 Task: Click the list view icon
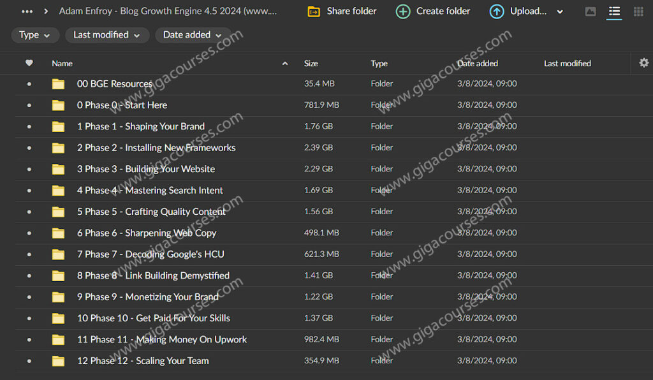[614, 11]
